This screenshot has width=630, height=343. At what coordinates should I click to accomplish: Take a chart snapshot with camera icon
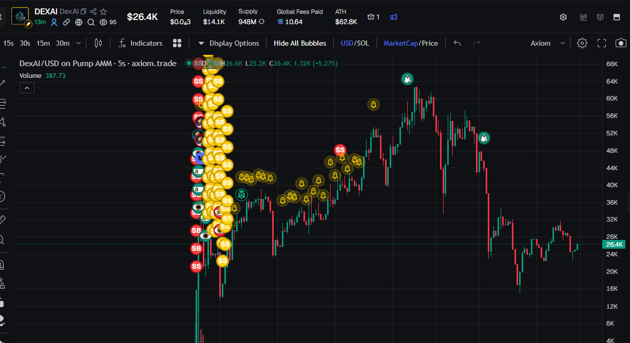[x=621, y=43]
